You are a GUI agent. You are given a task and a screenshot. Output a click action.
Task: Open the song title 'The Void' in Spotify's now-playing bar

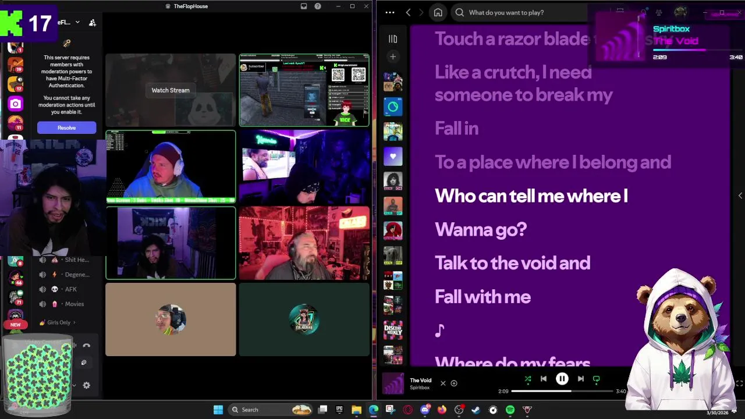(x=420, y=381)
